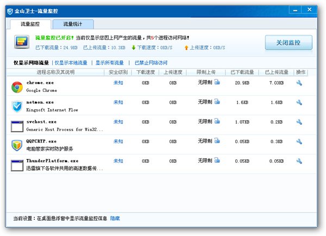
Task: Click Generic Host Process description text
Action: [65, 129]
